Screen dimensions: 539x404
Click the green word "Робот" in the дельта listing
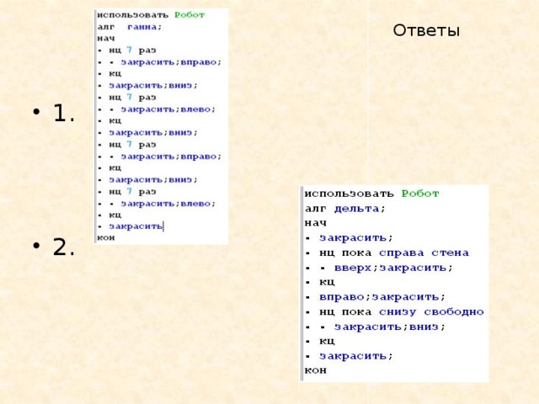[x=420, y=194]
